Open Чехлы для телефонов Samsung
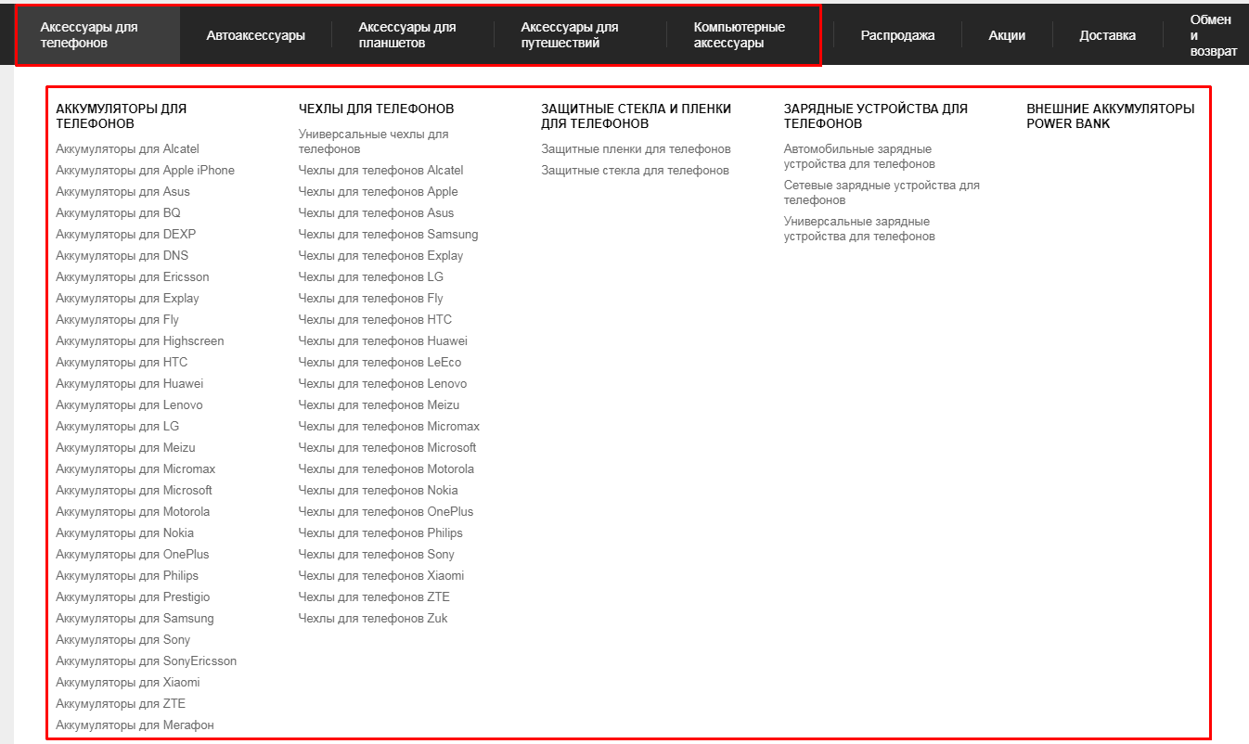The width and height of the screenshot is (1249, 744). (x=388, y=234)
